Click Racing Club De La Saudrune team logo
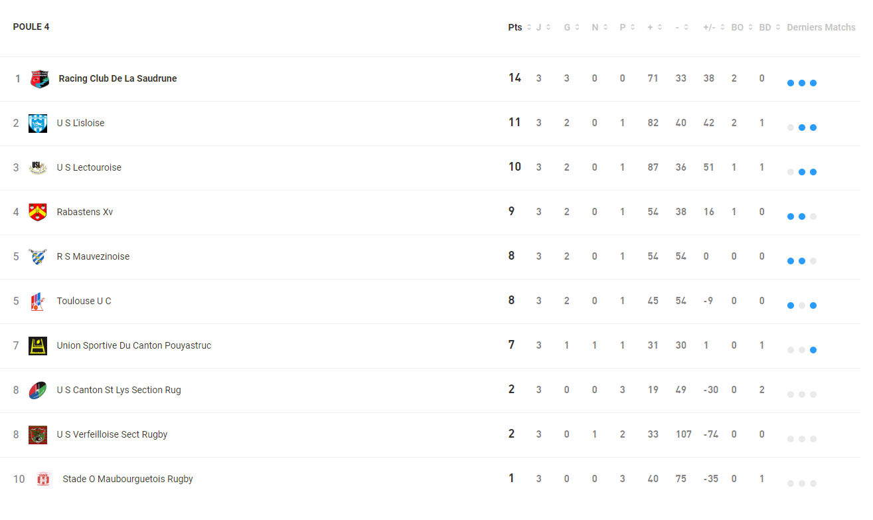873x520 pixels. [x=40, y=79]
